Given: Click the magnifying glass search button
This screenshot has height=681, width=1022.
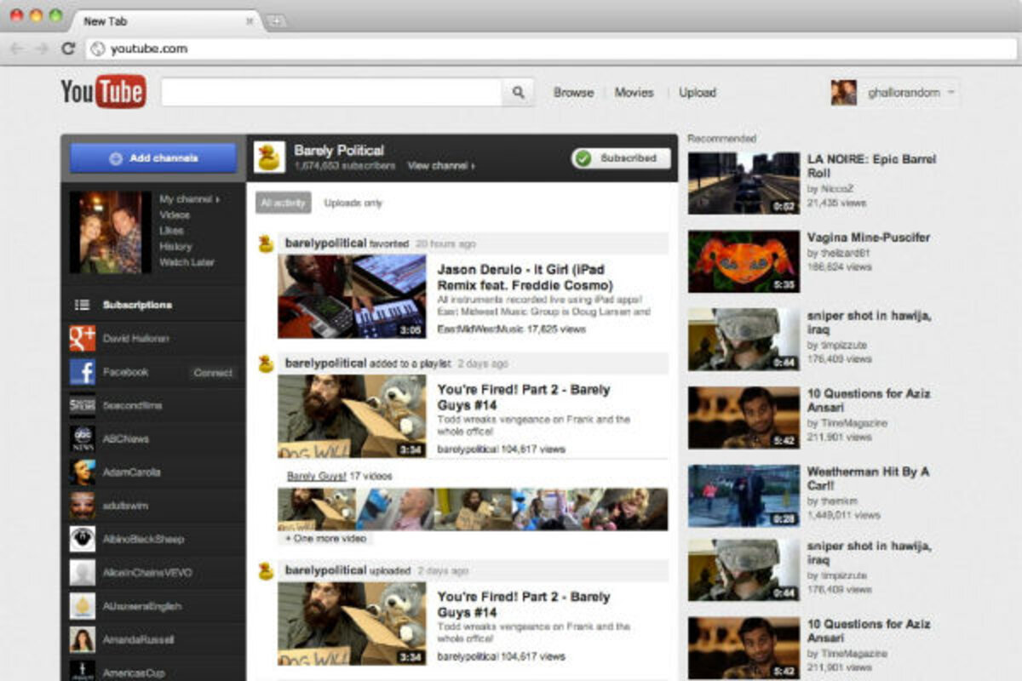Looking at the screenshot, I should click(x=518, y=93).
